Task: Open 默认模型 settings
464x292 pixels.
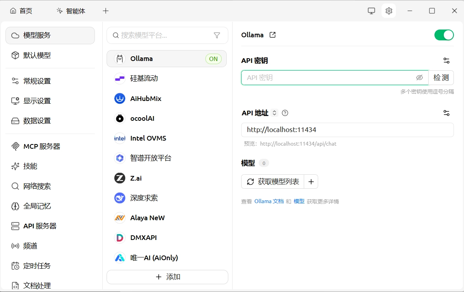Action: click(50, 55)
